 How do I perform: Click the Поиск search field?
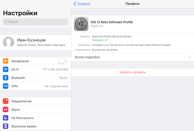tap(35, 22)
